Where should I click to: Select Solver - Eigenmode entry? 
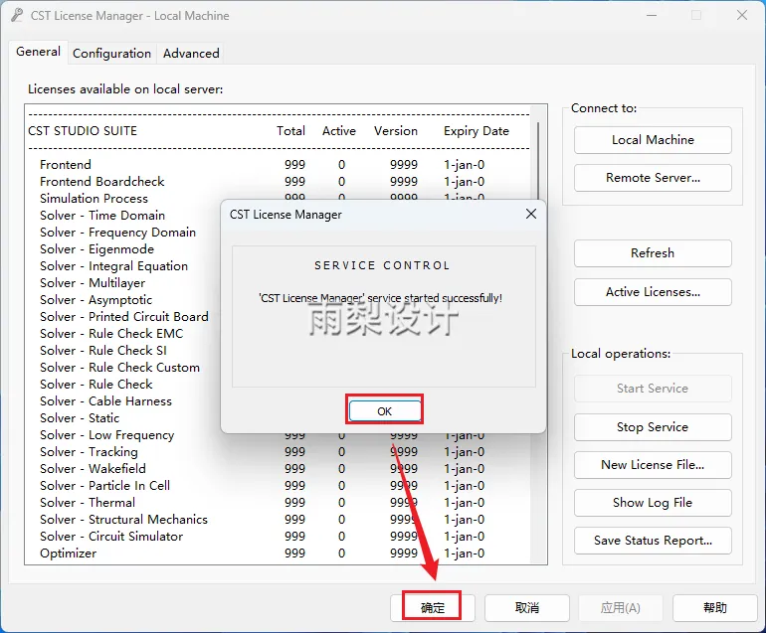click(96, 248)
